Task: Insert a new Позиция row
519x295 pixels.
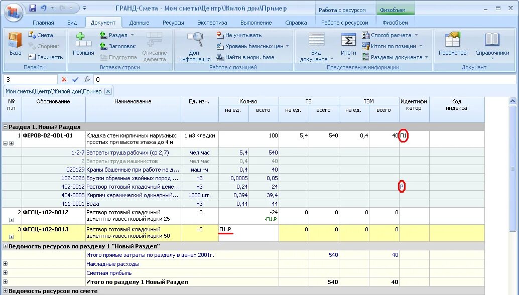Action: [83, 43]
